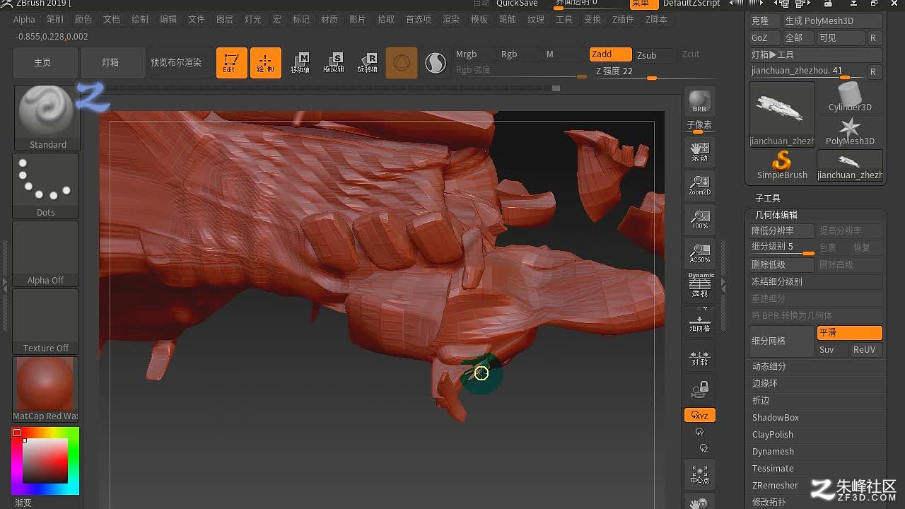Select the 移动轴 move gizmo icon
905x509 pixels.
[x=300, y=63]
